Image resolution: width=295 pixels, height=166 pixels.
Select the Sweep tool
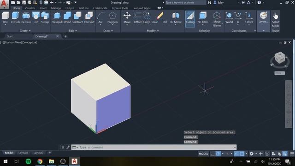coord(45,18)
